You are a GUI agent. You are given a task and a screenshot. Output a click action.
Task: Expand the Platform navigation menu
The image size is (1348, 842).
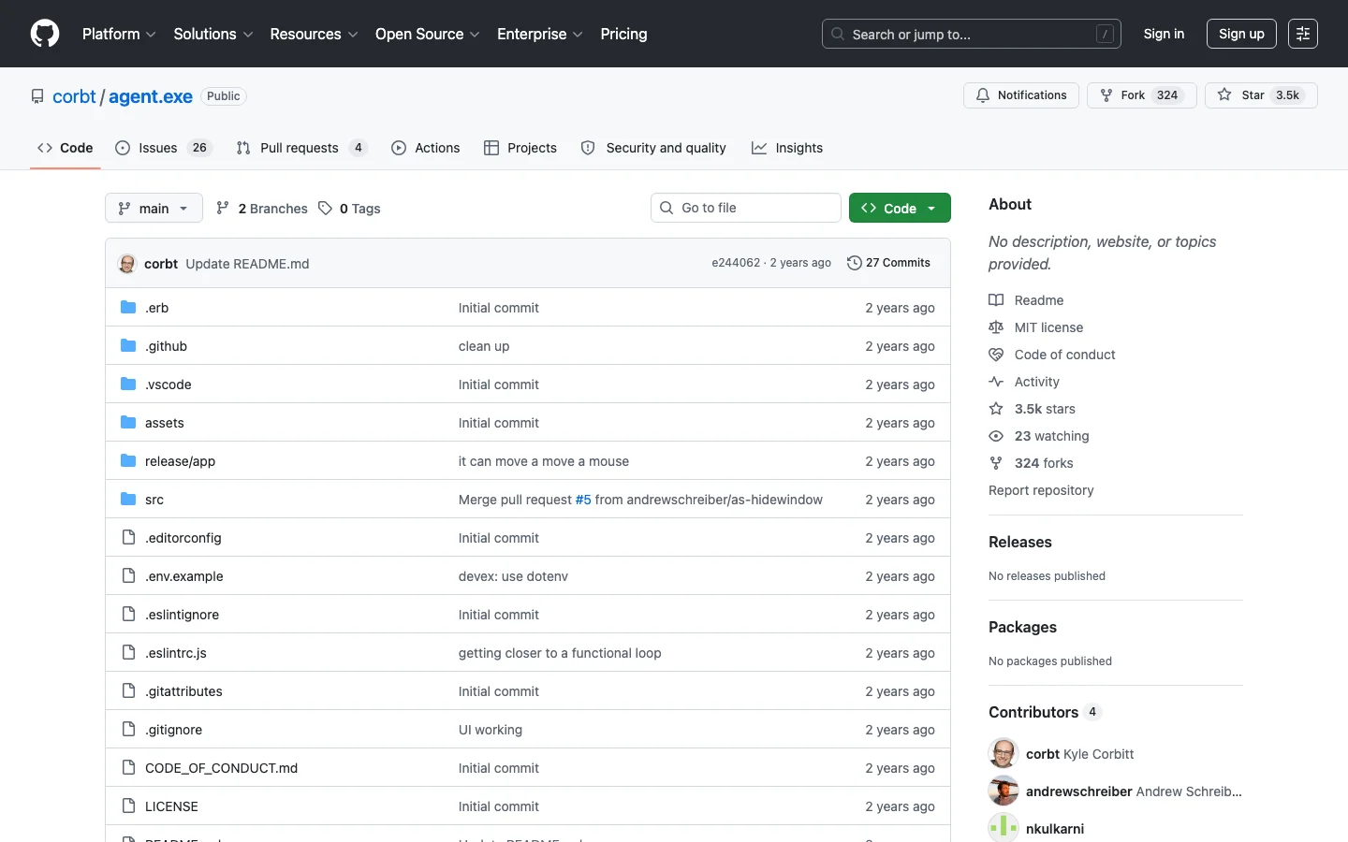pyautogui.click(x=119, y=34)
